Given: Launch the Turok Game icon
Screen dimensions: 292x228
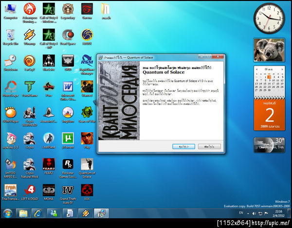Looking at the screenshot, I should click(30, 89).
